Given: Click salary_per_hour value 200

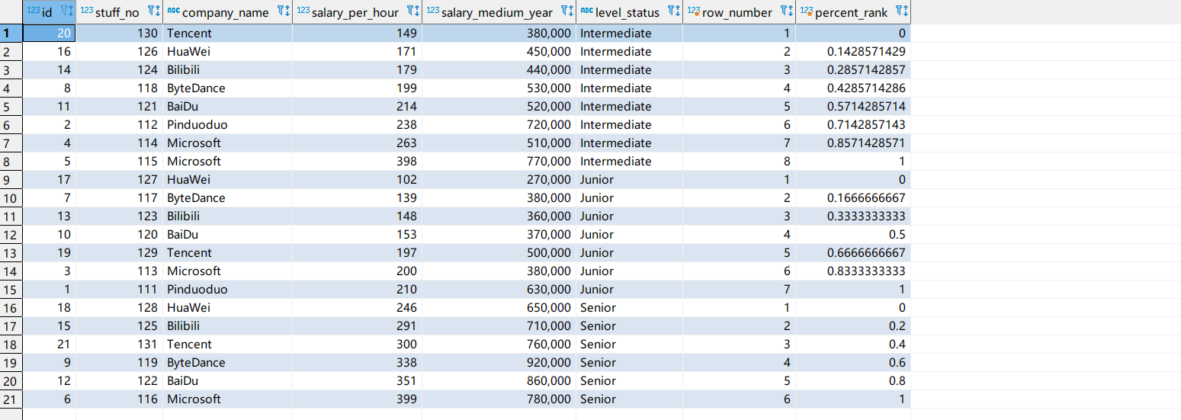Looking at the screenshot, I should coord(357,271).
